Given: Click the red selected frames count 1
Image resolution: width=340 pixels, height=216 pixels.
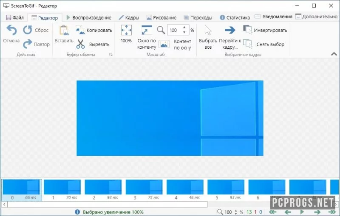Looking at the screenshot, I should 255,212.
